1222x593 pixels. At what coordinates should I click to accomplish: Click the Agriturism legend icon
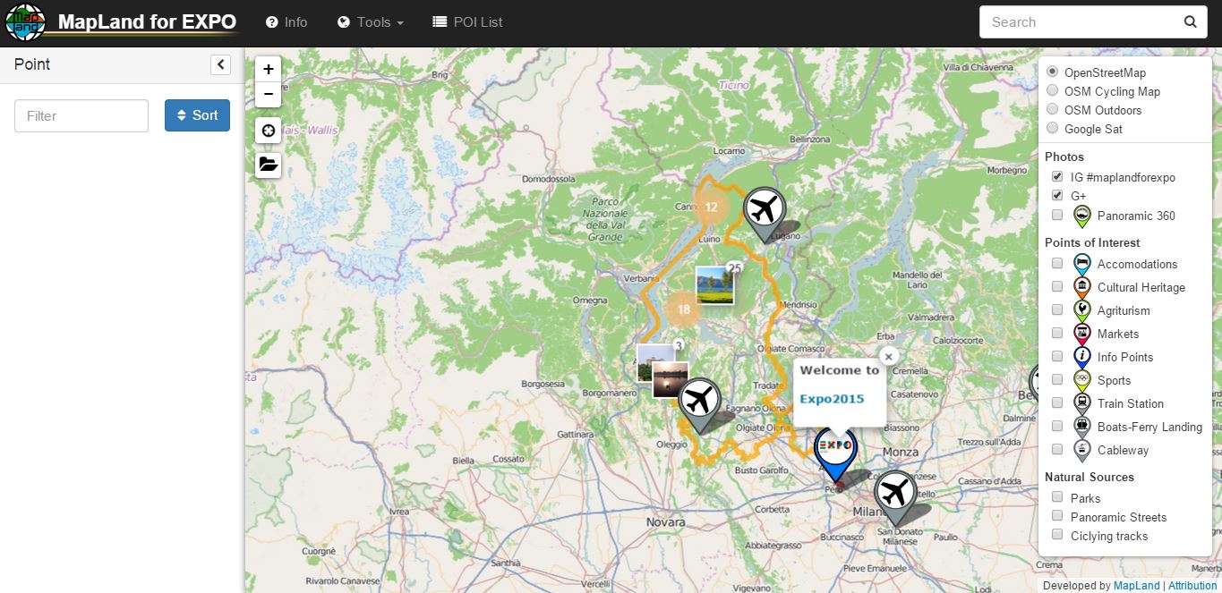pos(1081,310)
